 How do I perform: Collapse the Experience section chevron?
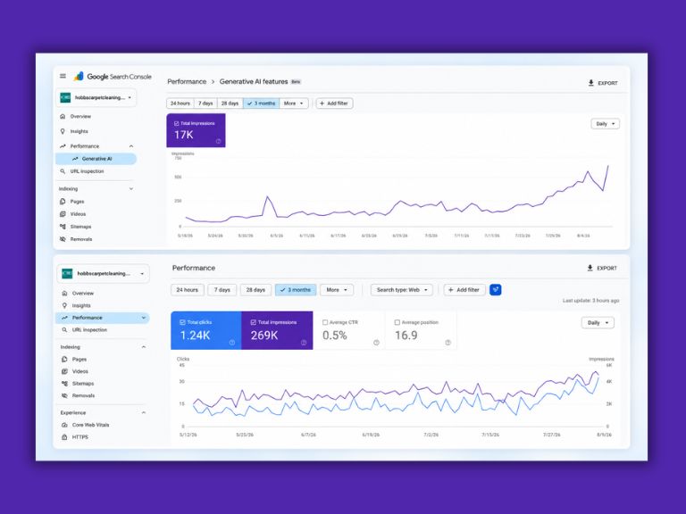point(144,412)
